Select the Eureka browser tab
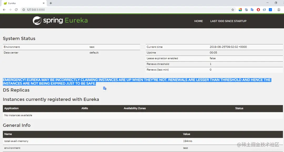The image size is (284, 152). coord(24,3)
